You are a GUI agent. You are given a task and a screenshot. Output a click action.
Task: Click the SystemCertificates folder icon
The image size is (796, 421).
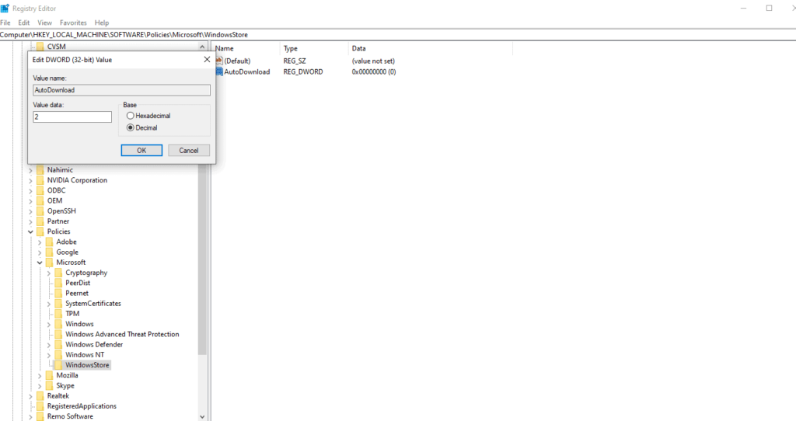tap(58, 304)
